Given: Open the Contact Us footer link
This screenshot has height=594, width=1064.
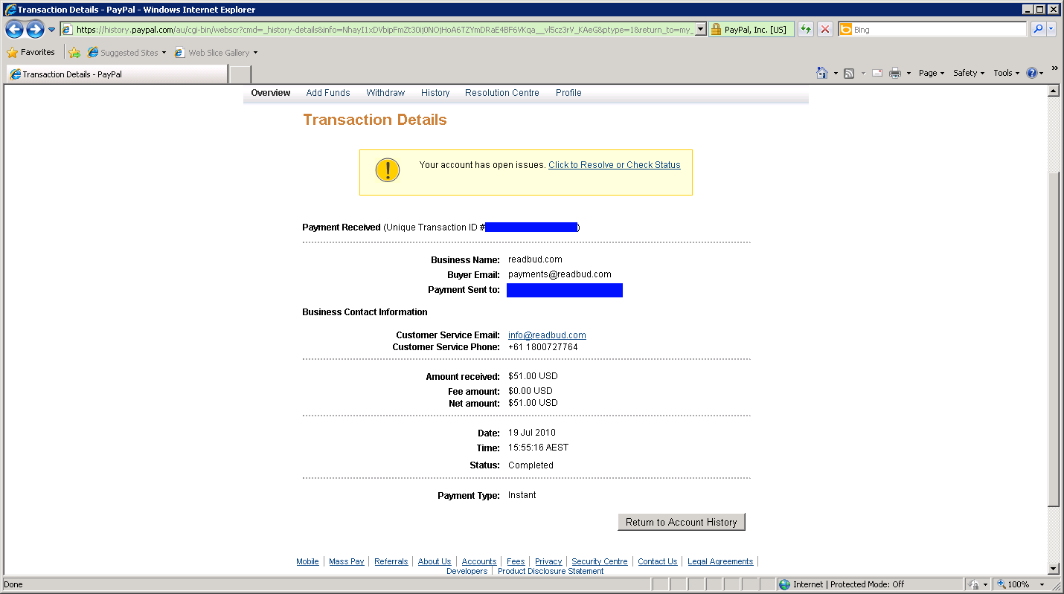Looking at the screenshot, I should pyautogui.click(x=658, y=561).
